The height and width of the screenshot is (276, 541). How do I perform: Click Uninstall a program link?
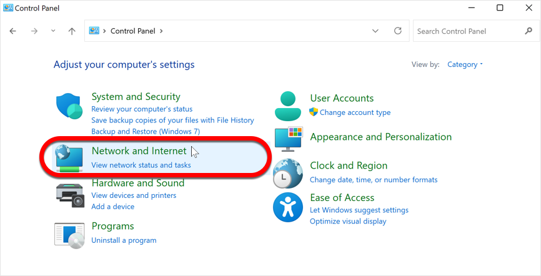124,240
